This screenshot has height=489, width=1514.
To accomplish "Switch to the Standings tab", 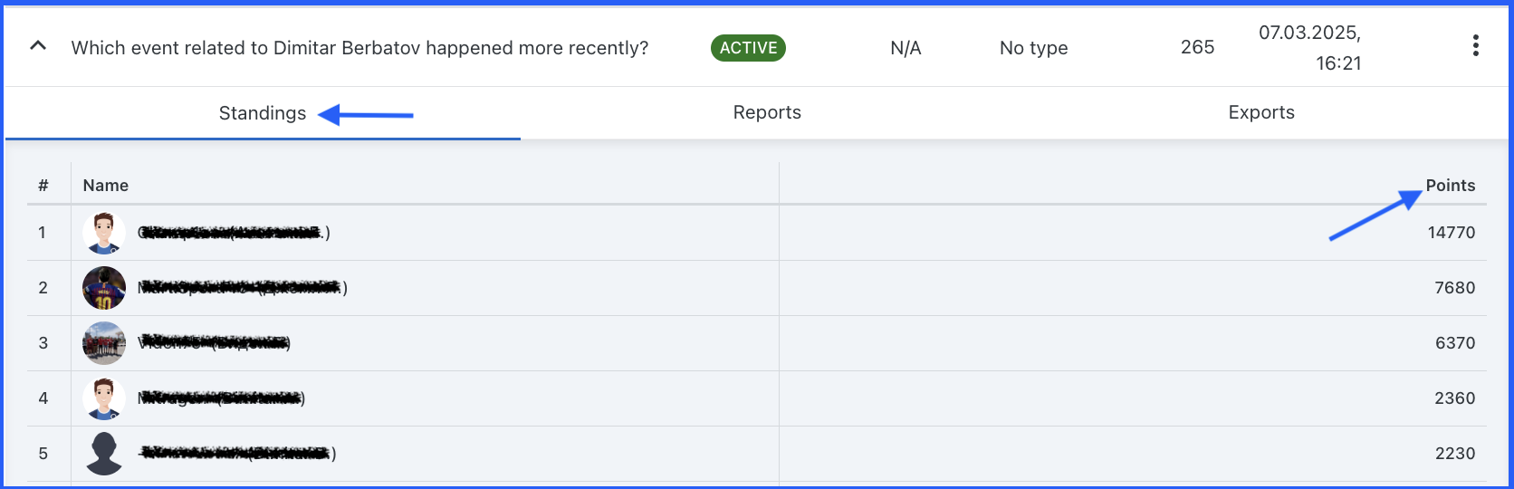I will [263, 113].
